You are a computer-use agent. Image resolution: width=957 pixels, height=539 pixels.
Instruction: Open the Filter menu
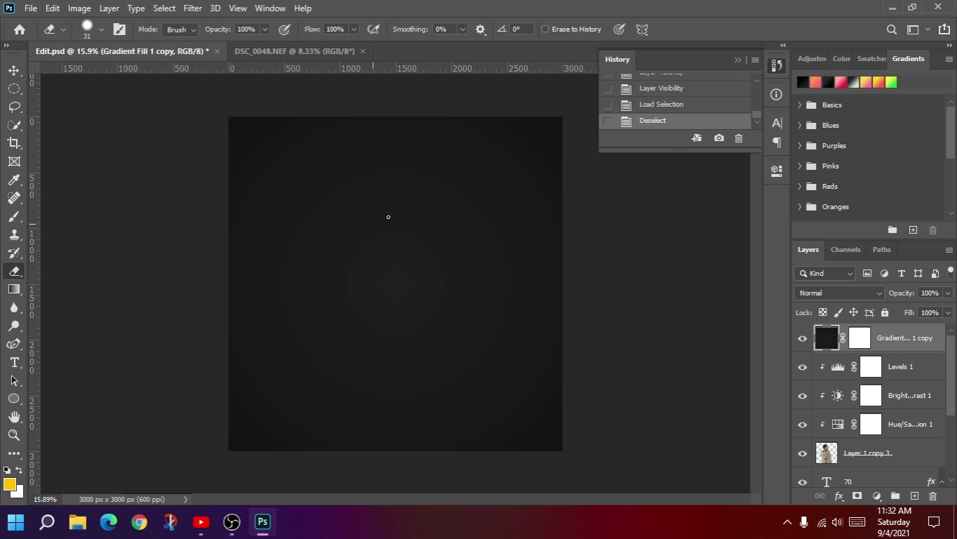pos(192,8)
